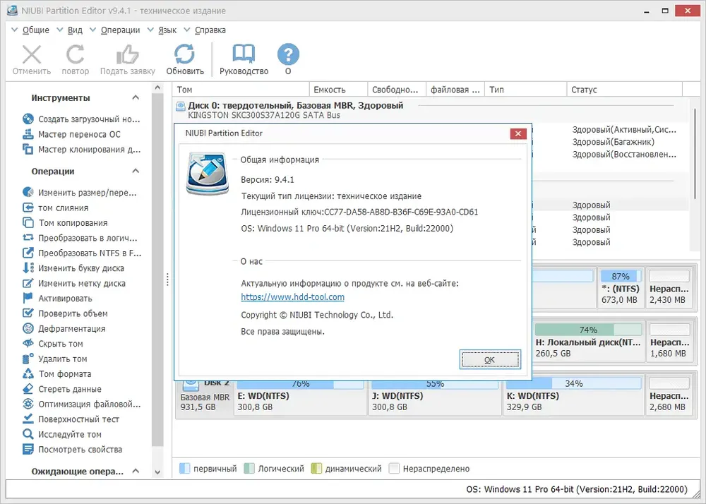Screen dimensions: 706x504
Task: Click the Тип column header
Action: (526, 90)
